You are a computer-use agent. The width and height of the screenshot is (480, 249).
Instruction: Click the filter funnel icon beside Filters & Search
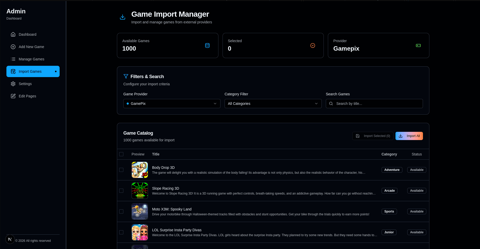point(126,76)
